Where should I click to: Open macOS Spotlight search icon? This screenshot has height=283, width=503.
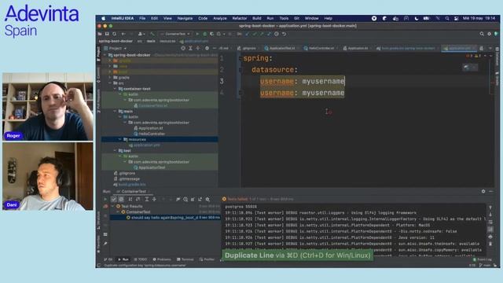pos(447,19)
